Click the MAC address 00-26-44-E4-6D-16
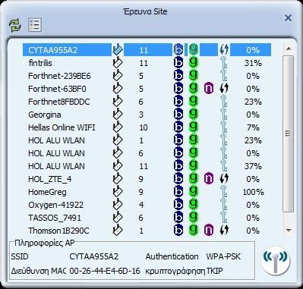 click(105, 271)
